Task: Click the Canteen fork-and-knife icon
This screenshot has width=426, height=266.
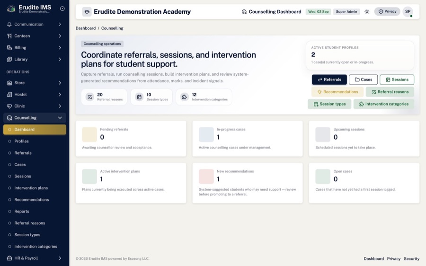Action: click(x=9, y=36)
